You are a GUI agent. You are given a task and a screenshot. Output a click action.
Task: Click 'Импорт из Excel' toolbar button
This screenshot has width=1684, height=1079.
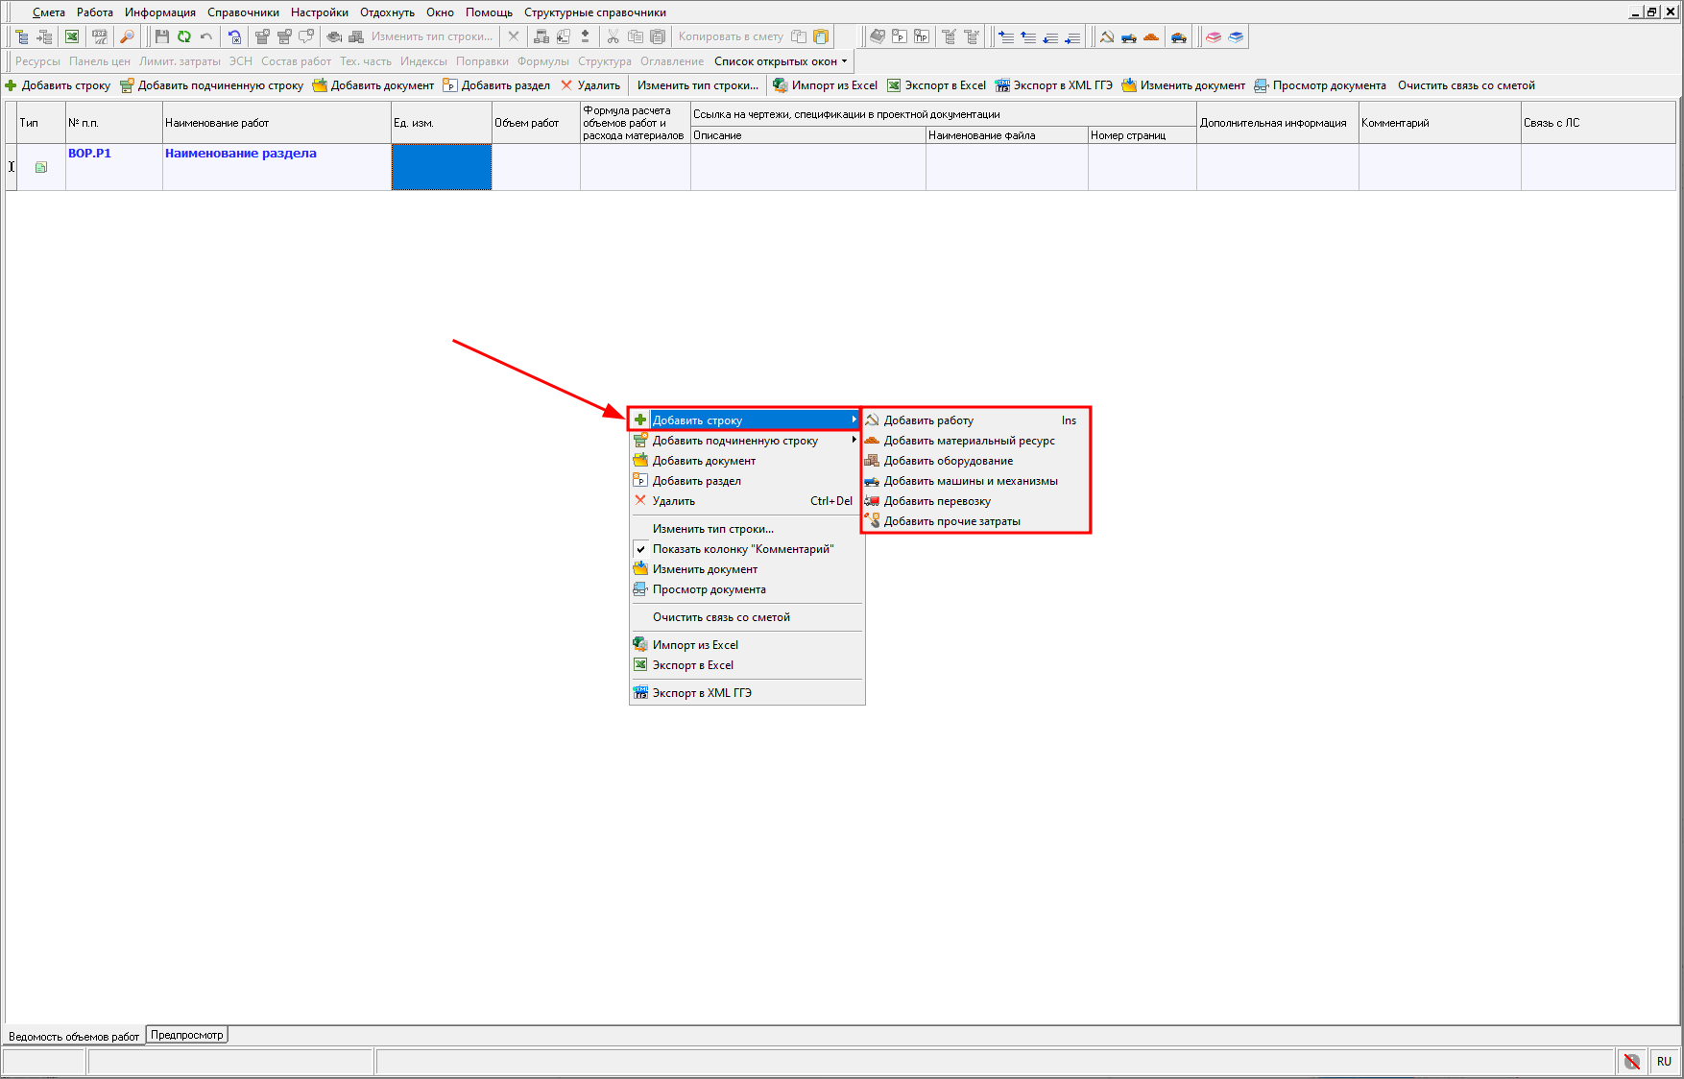826,85
